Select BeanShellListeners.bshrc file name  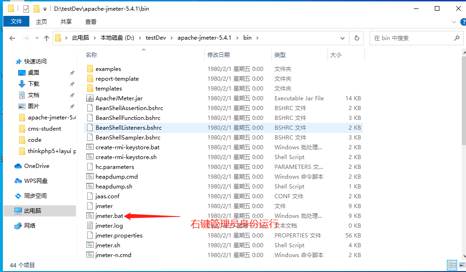(x=129, y=128)
